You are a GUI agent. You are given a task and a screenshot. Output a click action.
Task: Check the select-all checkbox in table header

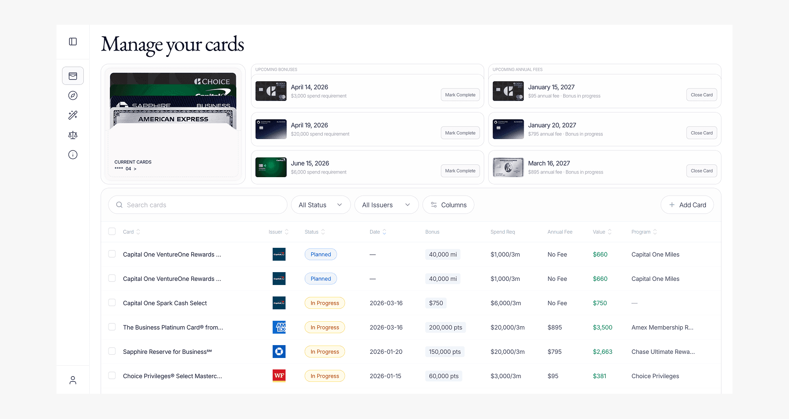click(x=112, y=231)
